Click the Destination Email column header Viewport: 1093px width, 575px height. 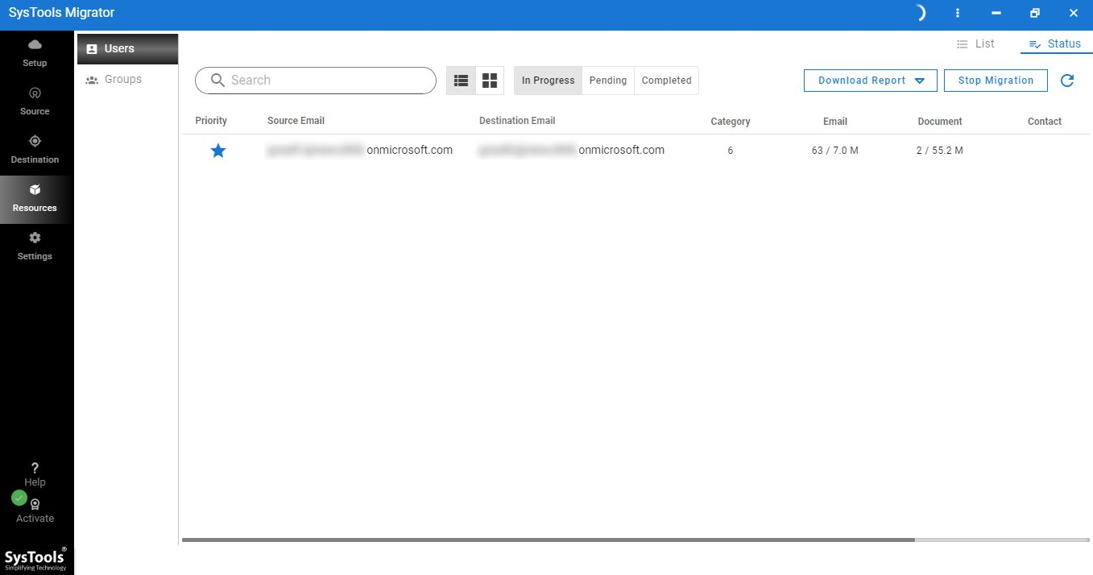(517, 121)
